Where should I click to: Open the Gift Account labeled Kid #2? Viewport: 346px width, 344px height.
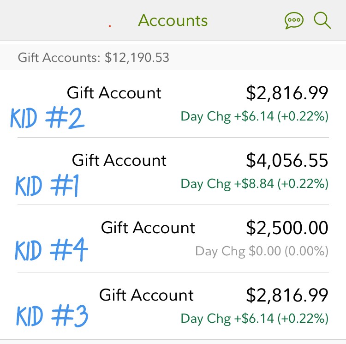point(114,93)
